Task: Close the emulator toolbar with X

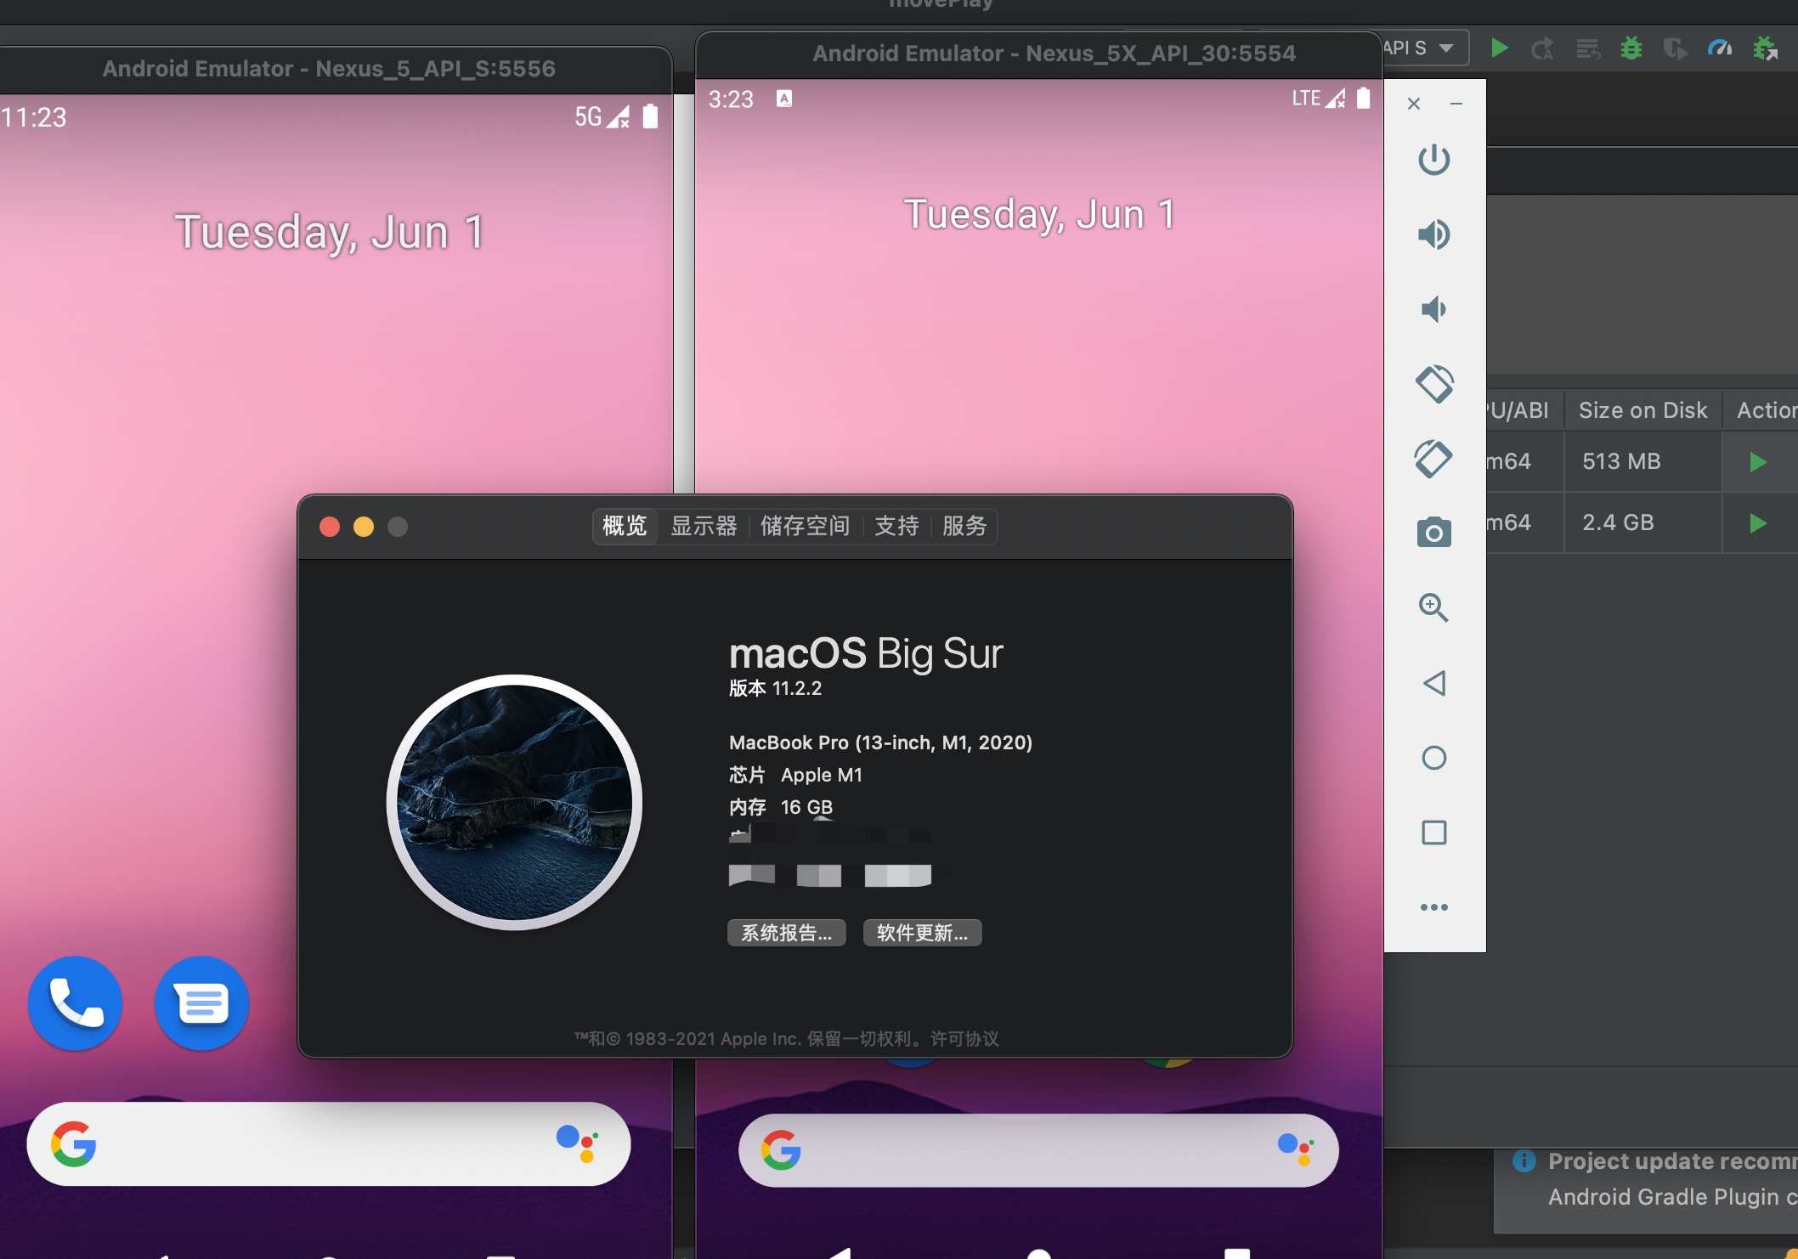Action: 1414,104
